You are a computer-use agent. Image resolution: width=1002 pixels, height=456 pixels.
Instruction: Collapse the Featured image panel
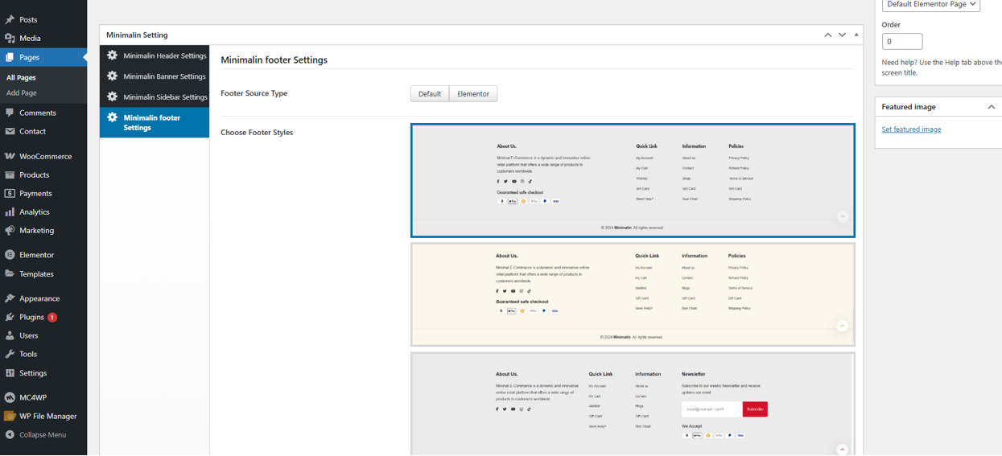(991, 107)
